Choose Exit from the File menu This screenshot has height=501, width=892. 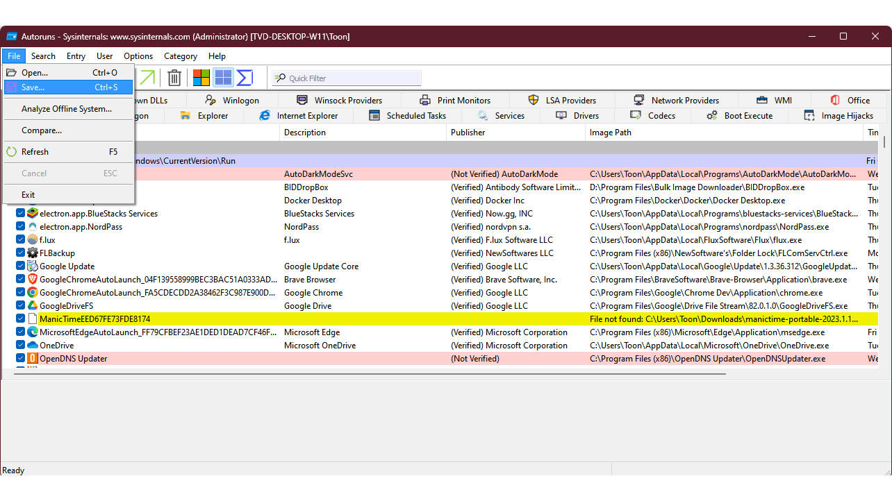coord(68,195)
